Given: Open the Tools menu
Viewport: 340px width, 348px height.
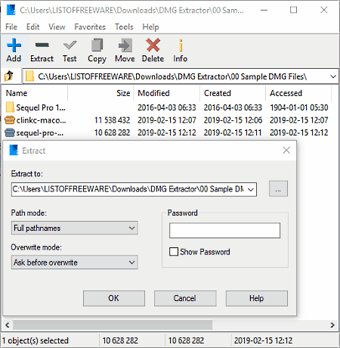Looking at the screenshot, I should pyautogui.click(x=124, y=26).
